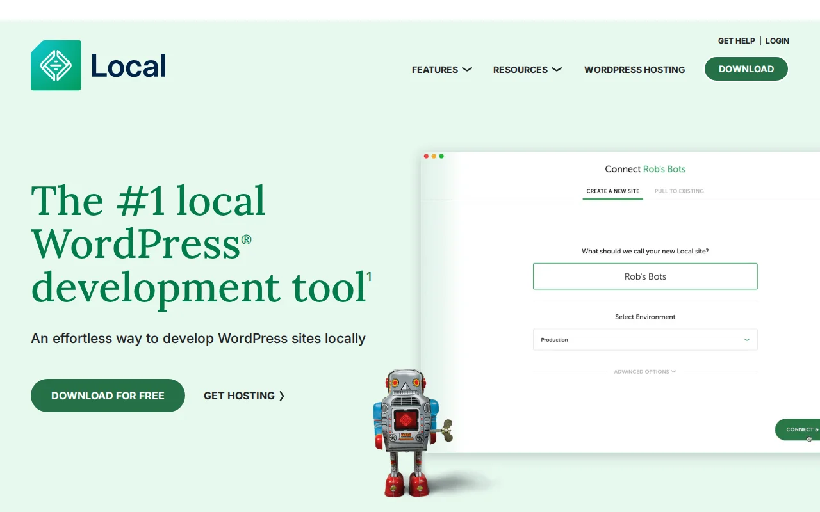Click the yellow traffic light dot
820x512 pixels.
point(434,156)
